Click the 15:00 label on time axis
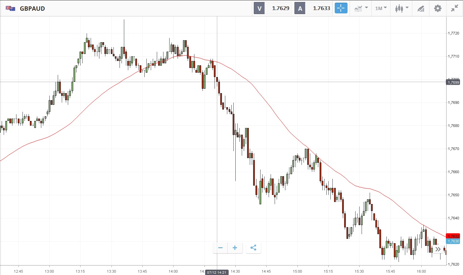The height and width of the screenshot is (275, 463). [297, 271]
